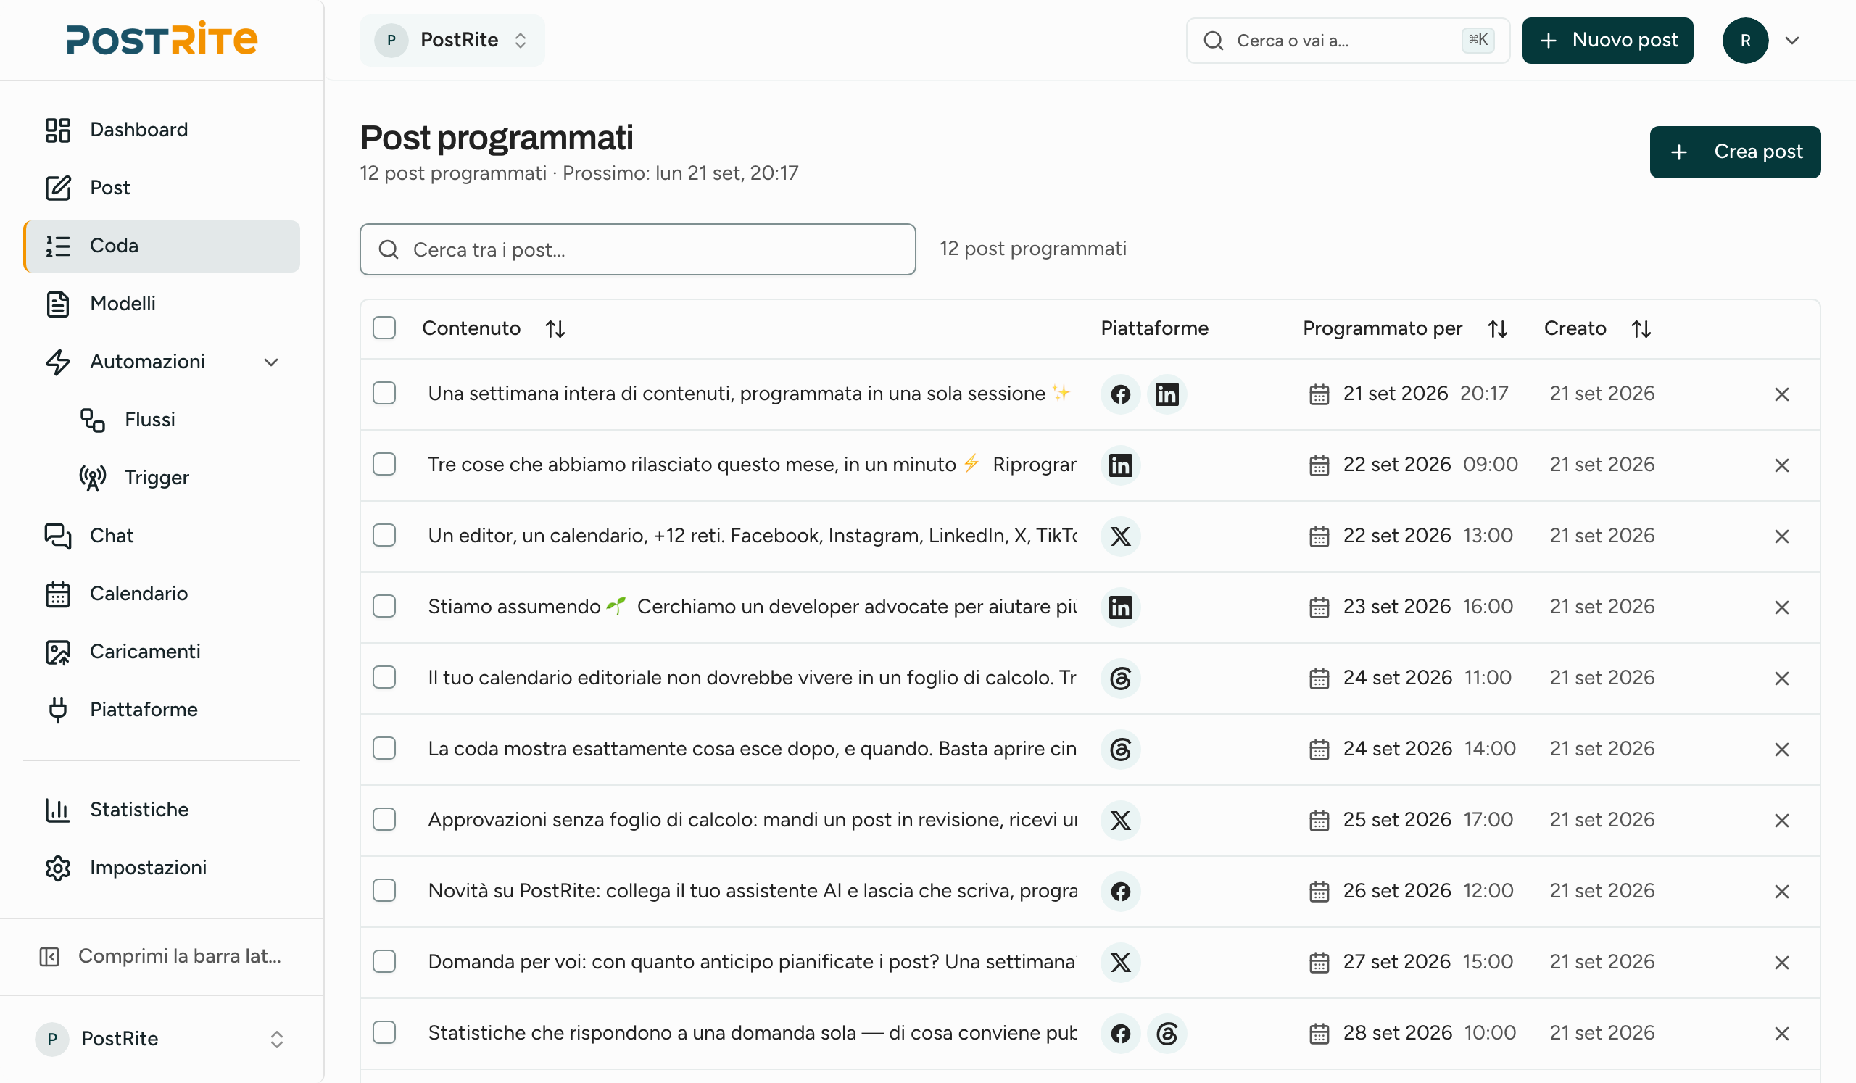The image size is (1856, 1083).
Task: Open the Chat section
Action: pos(162,535)
